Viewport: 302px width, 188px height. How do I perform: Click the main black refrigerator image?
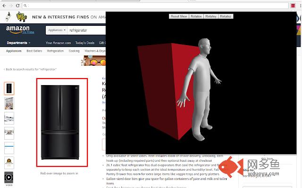click(x=60, y=122)
